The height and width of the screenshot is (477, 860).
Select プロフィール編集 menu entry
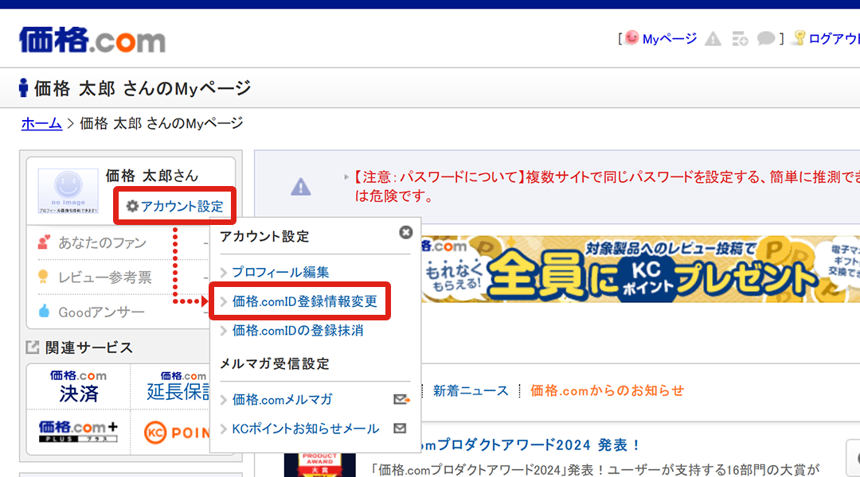tap(280, 272)
